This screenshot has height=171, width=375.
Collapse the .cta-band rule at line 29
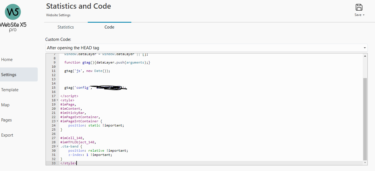pos(58,146)
